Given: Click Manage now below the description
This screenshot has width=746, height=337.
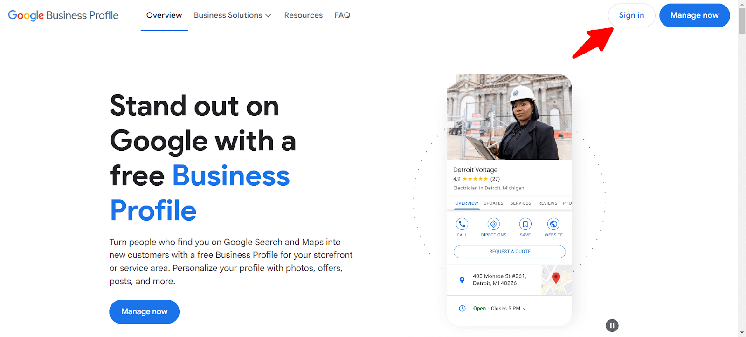Looking at the screenshot, I should coord(144,311).
